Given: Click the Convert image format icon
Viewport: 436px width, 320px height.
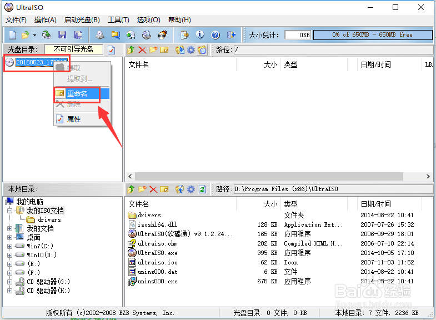Looking at the screenshot, I should pyautogui.click(x=131, y=35).
